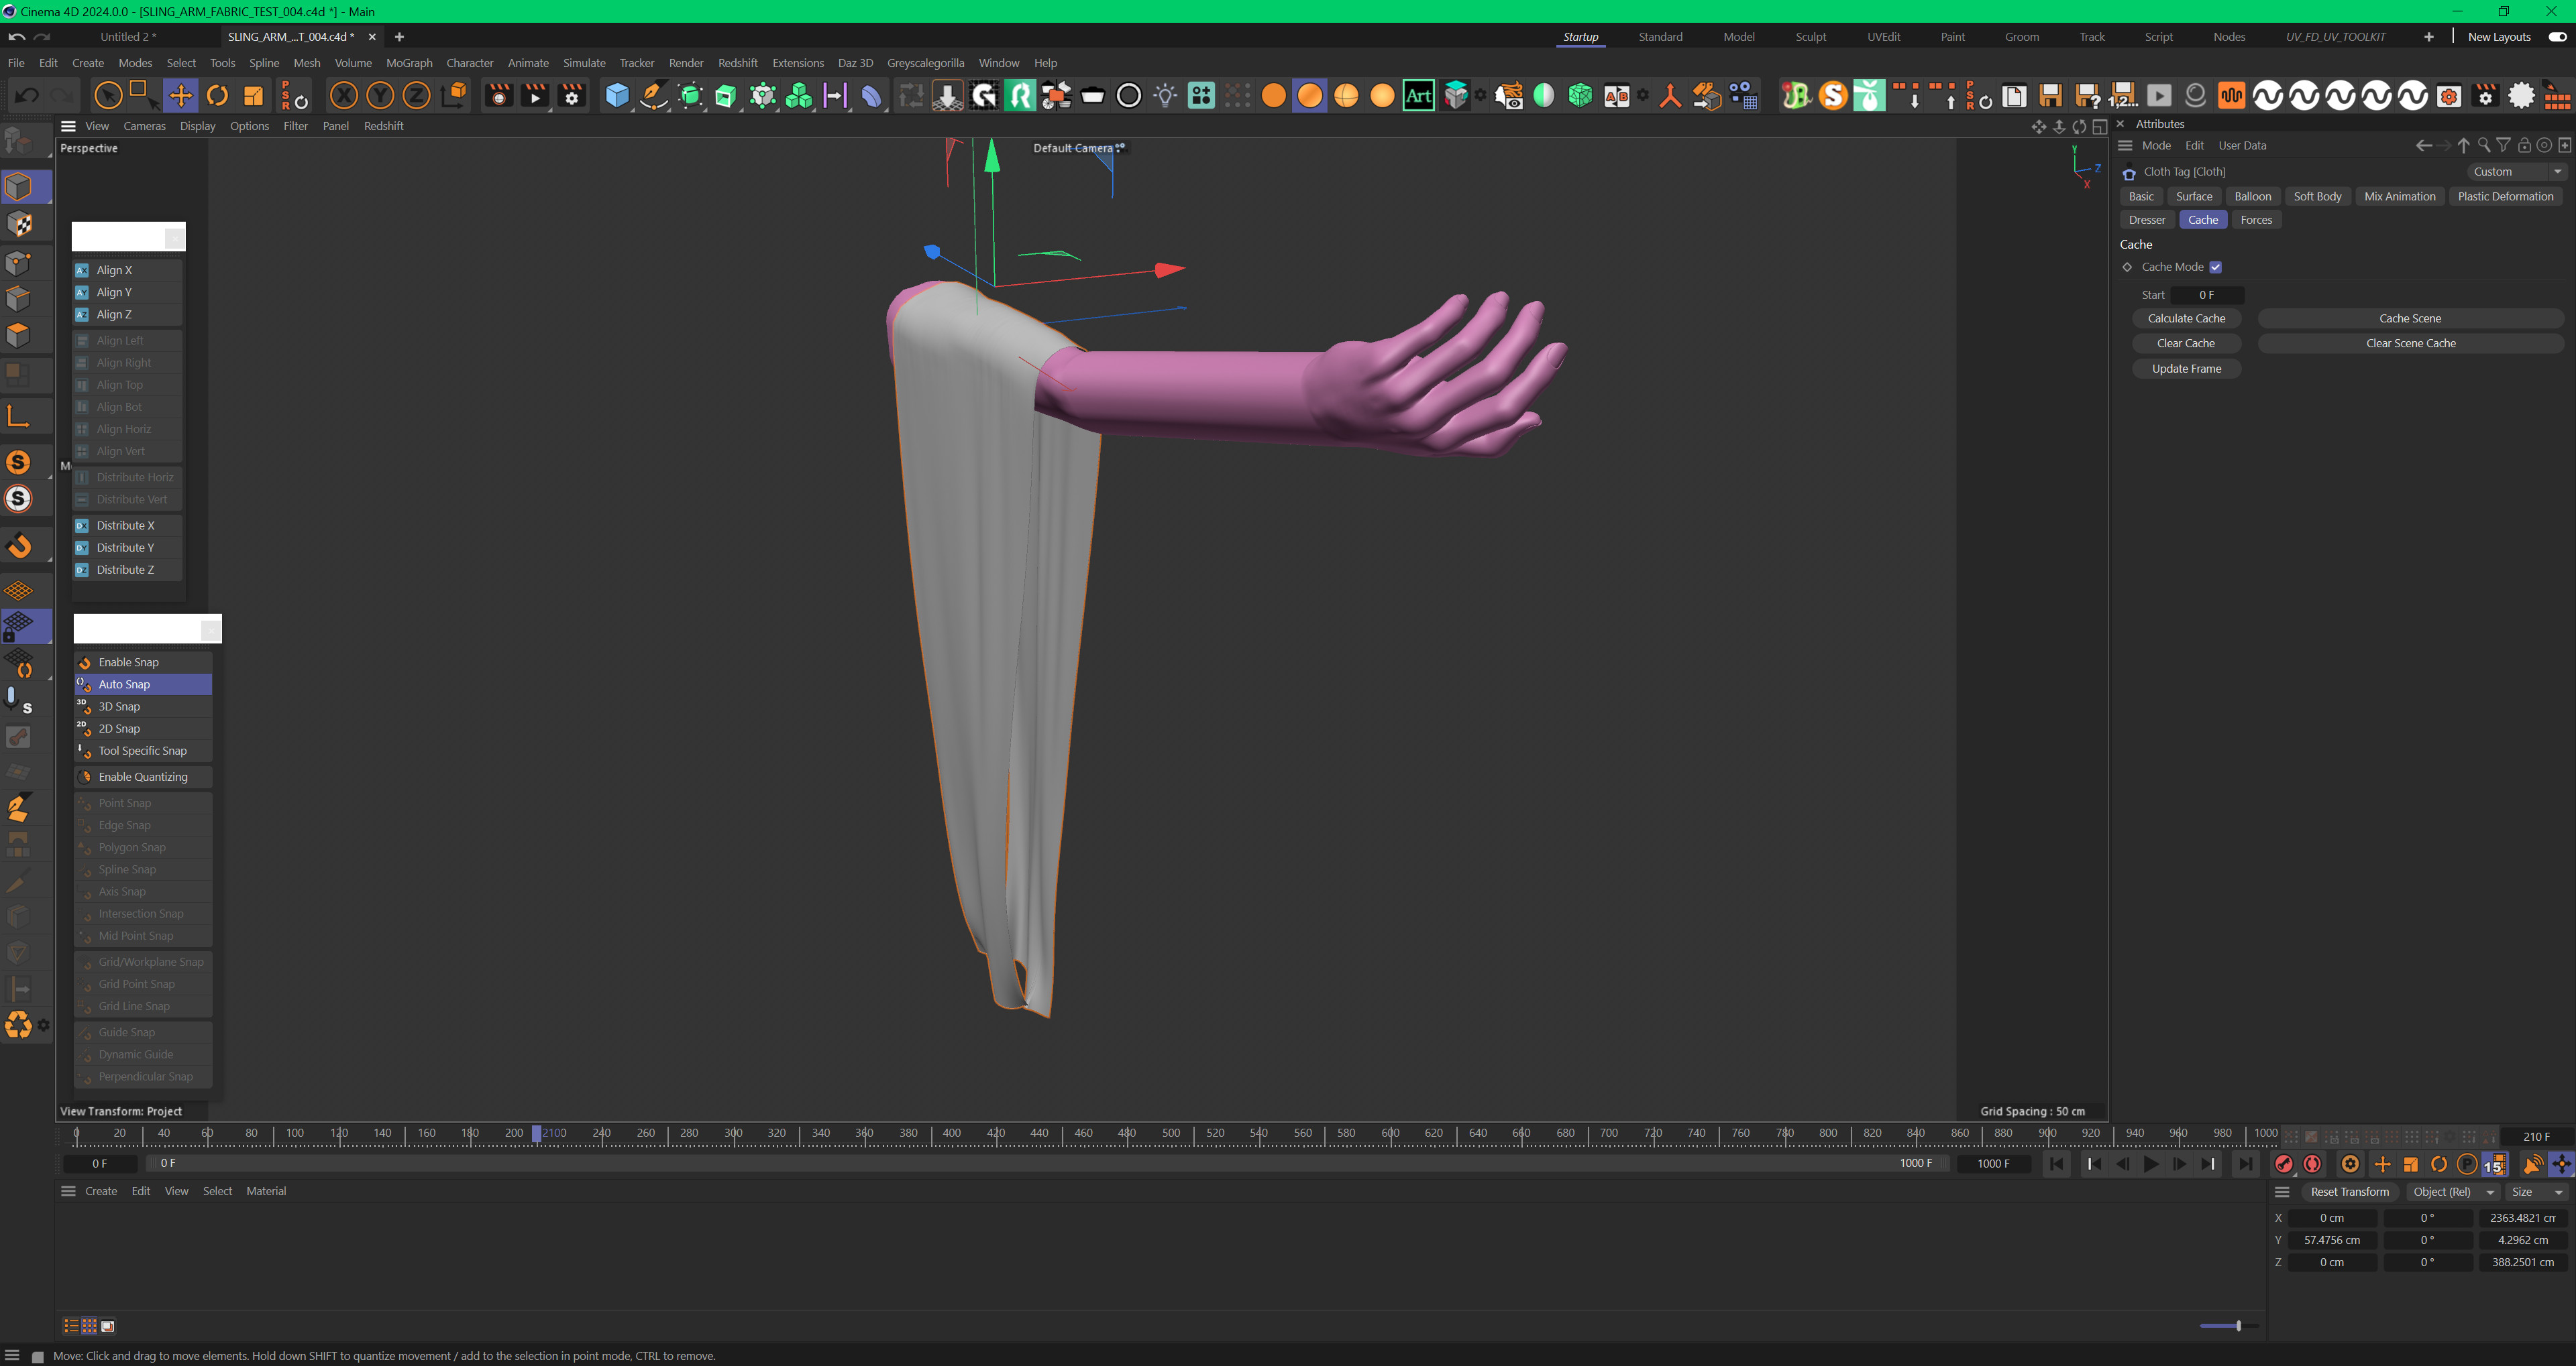Toggle X axis lock icon
Screen dimensions: 2576x1366
(x=344, y=96)
